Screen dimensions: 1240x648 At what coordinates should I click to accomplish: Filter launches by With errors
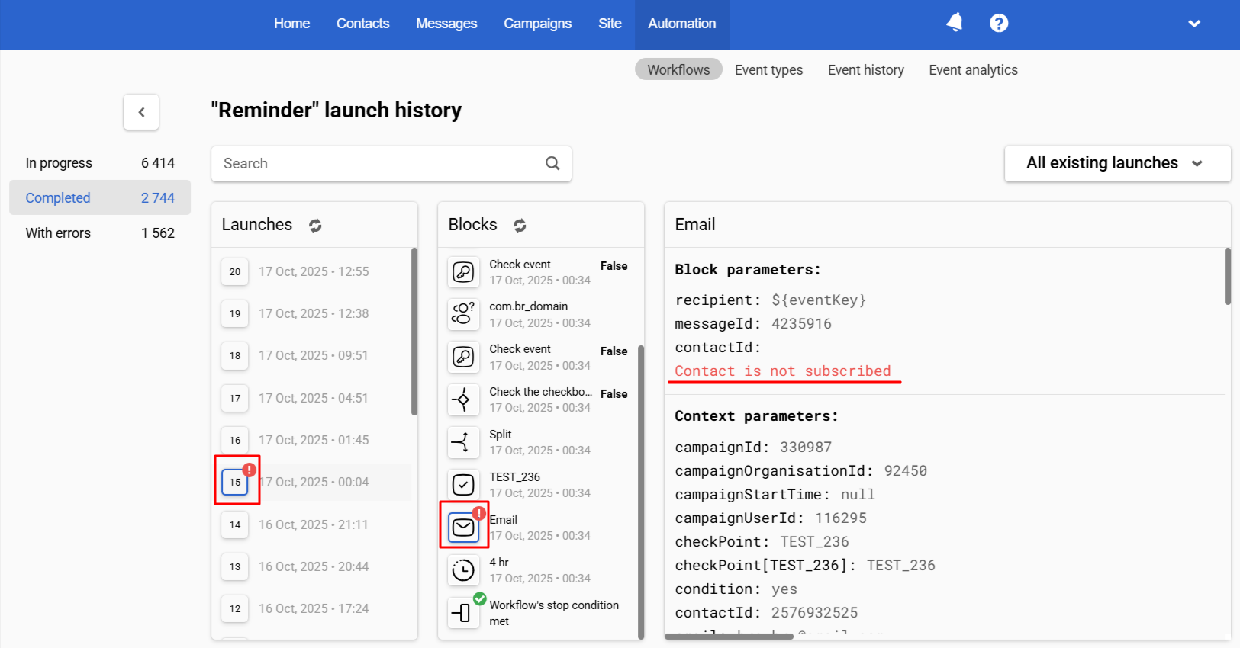pyautogui.click(x=100, y=233)
